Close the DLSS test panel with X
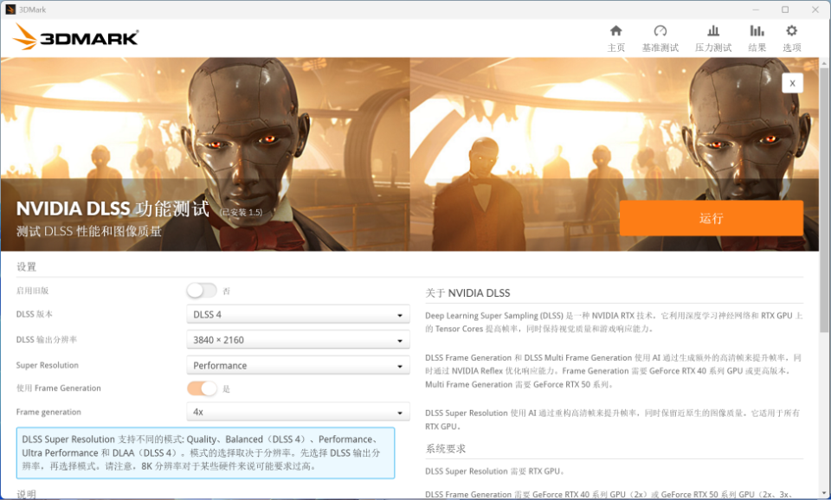831x500 pixels. (x=792, y=83)
